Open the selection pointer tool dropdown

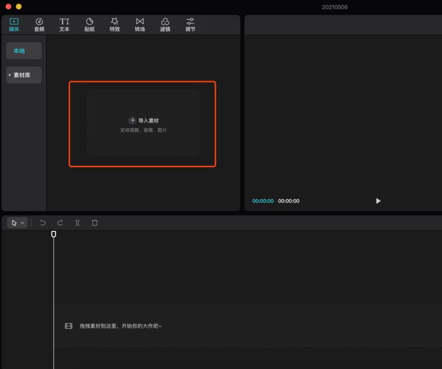(17, 223)
